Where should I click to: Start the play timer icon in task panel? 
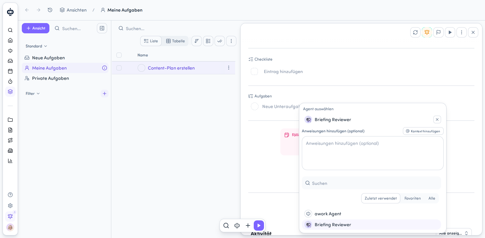click(x=450, y=32)
